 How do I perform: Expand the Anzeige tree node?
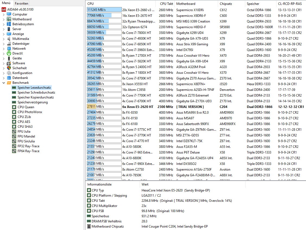[4, 34]
